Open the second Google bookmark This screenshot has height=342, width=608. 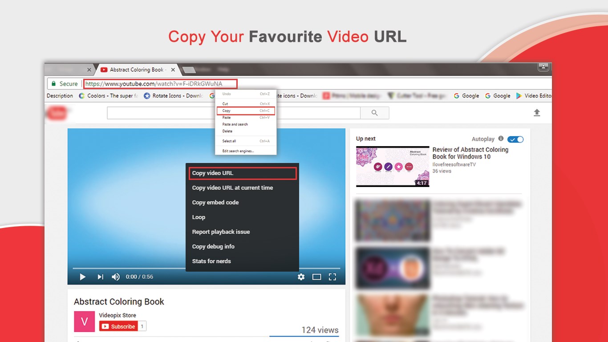click(498, 96)
